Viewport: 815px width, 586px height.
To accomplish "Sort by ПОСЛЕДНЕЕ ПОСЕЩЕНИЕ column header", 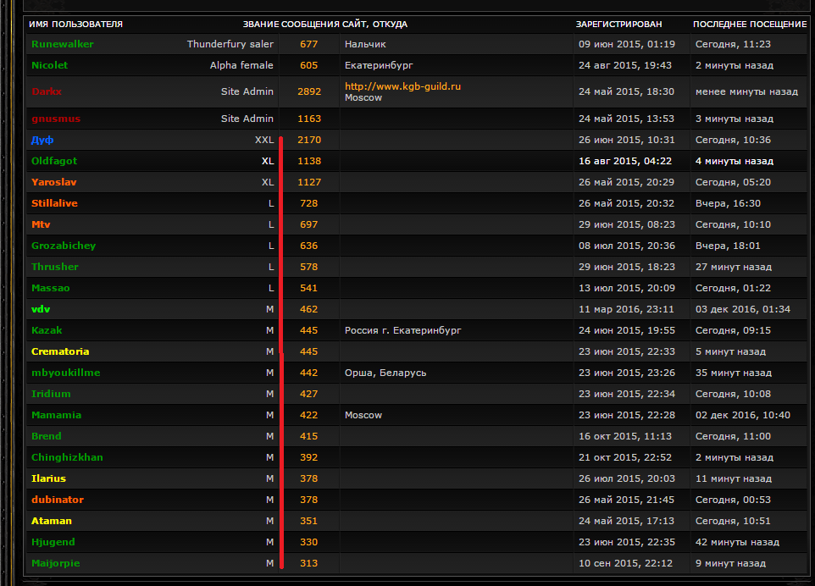I will pyautogui.click(x=749, y=25).
